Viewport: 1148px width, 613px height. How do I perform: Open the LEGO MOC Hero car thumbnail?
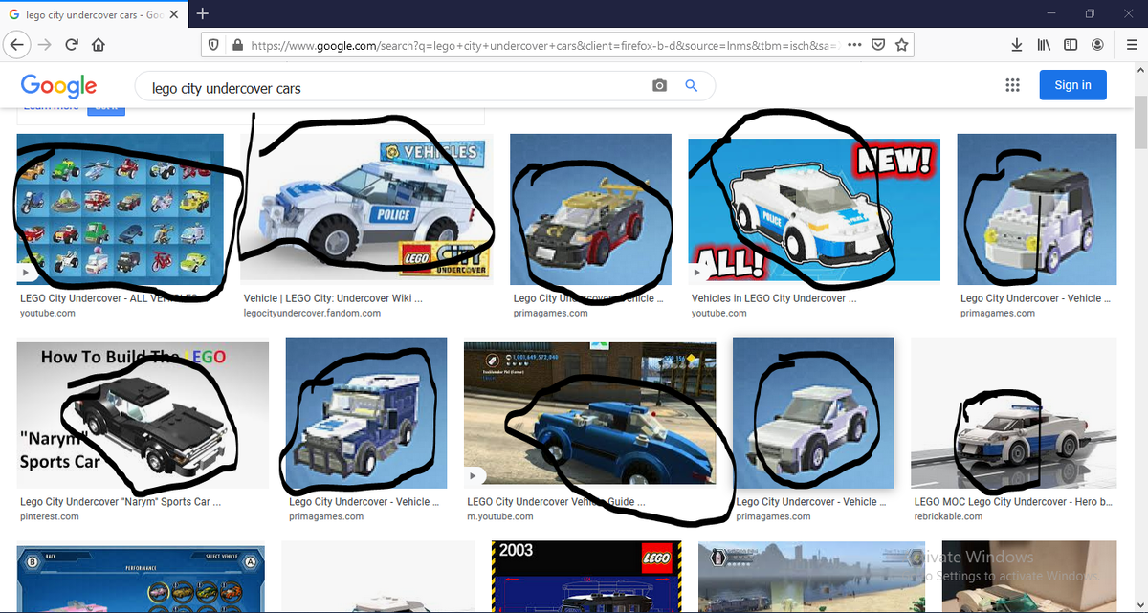click(1013, 413)
